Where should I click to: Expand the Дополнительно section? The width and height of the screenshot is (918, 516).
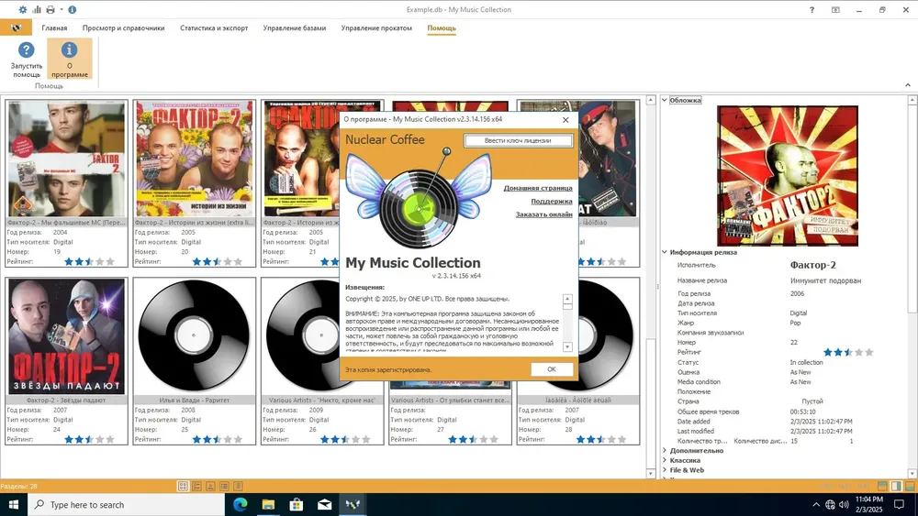point(665,451)
